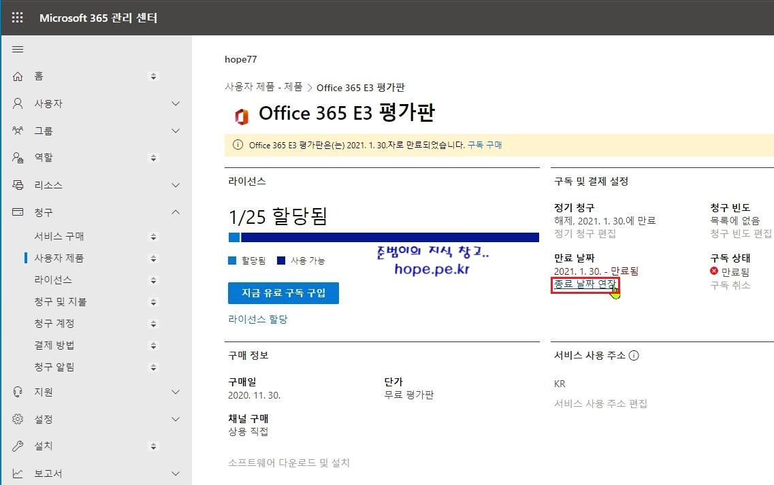774x485 pixels.
Task: Click Microsoft 365 관리 센터 title
Action: [x=98, y=18]
